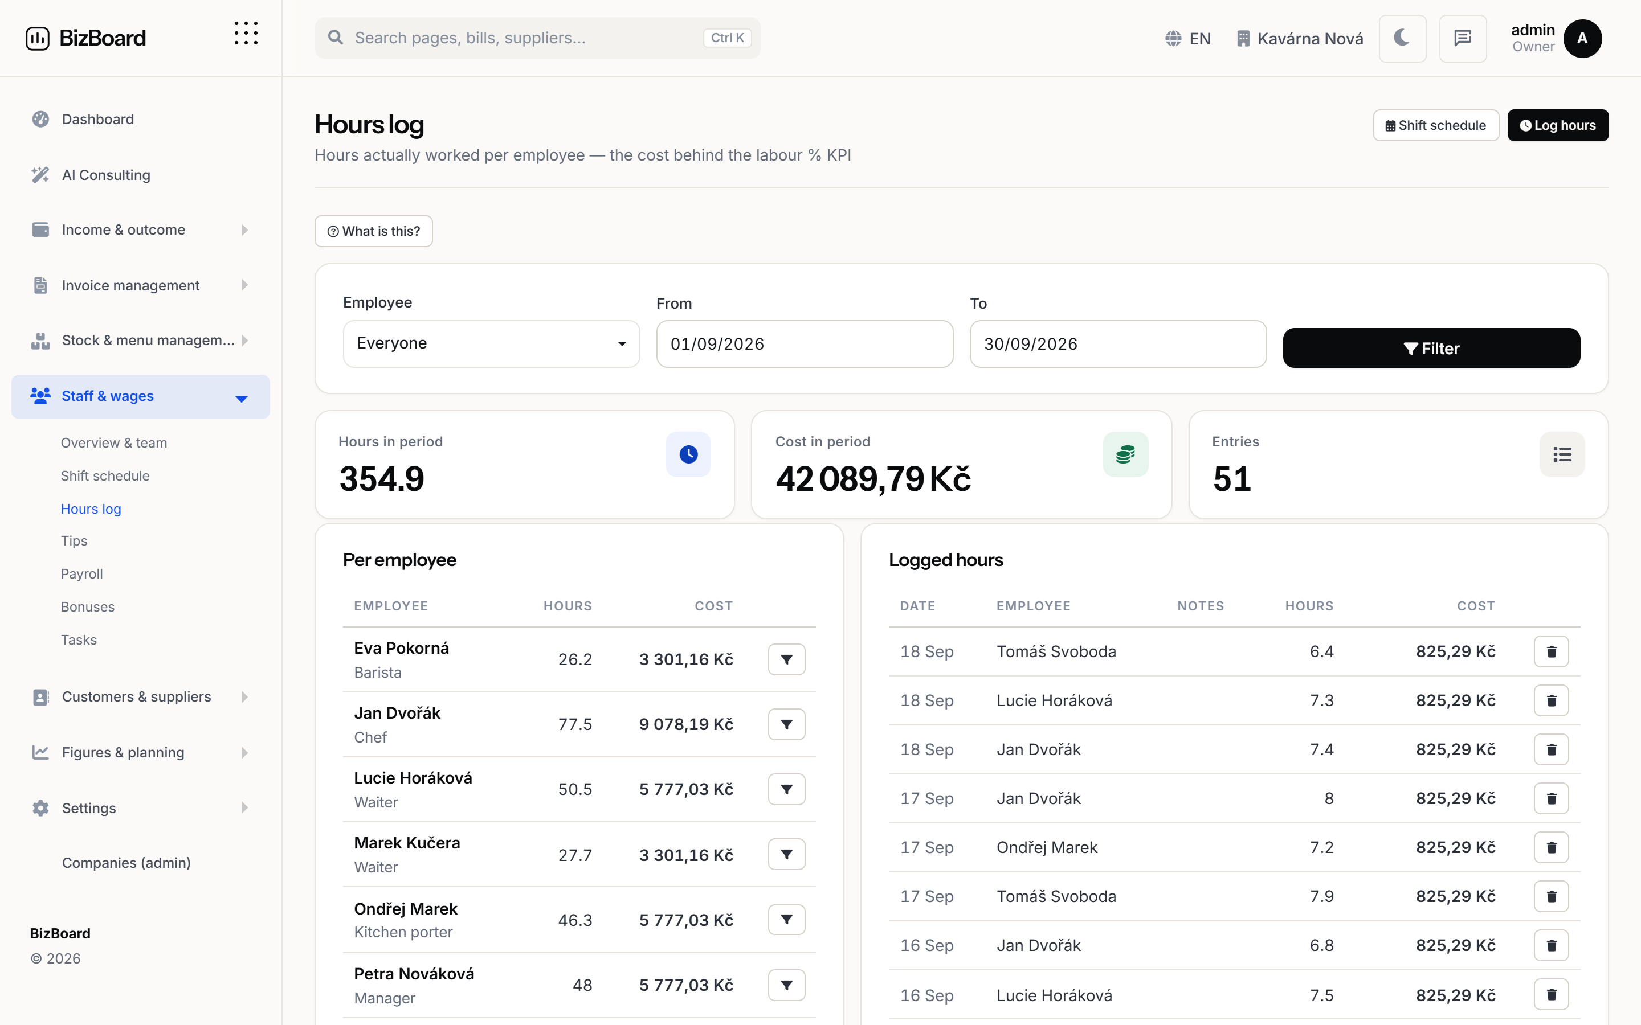The height and width of the screenshot is (1025, 1641).
Task: Open the Employee Everyone dropdown
Action: click(491, 344)
